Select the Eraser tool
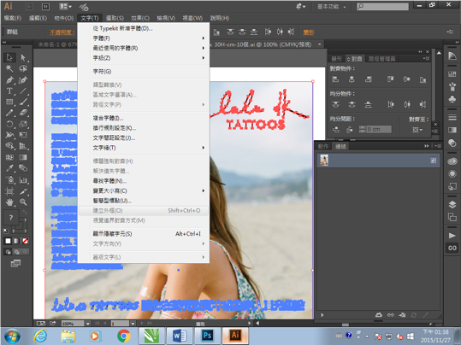The image size is (461, 345). (23, 113)
